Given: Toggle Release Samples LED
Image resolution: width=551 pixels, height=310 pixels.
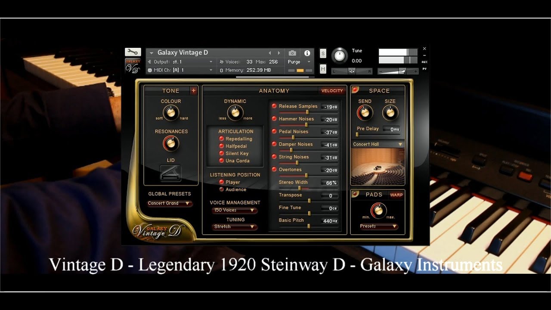Looking at the screenshot, I should [274, 106].
